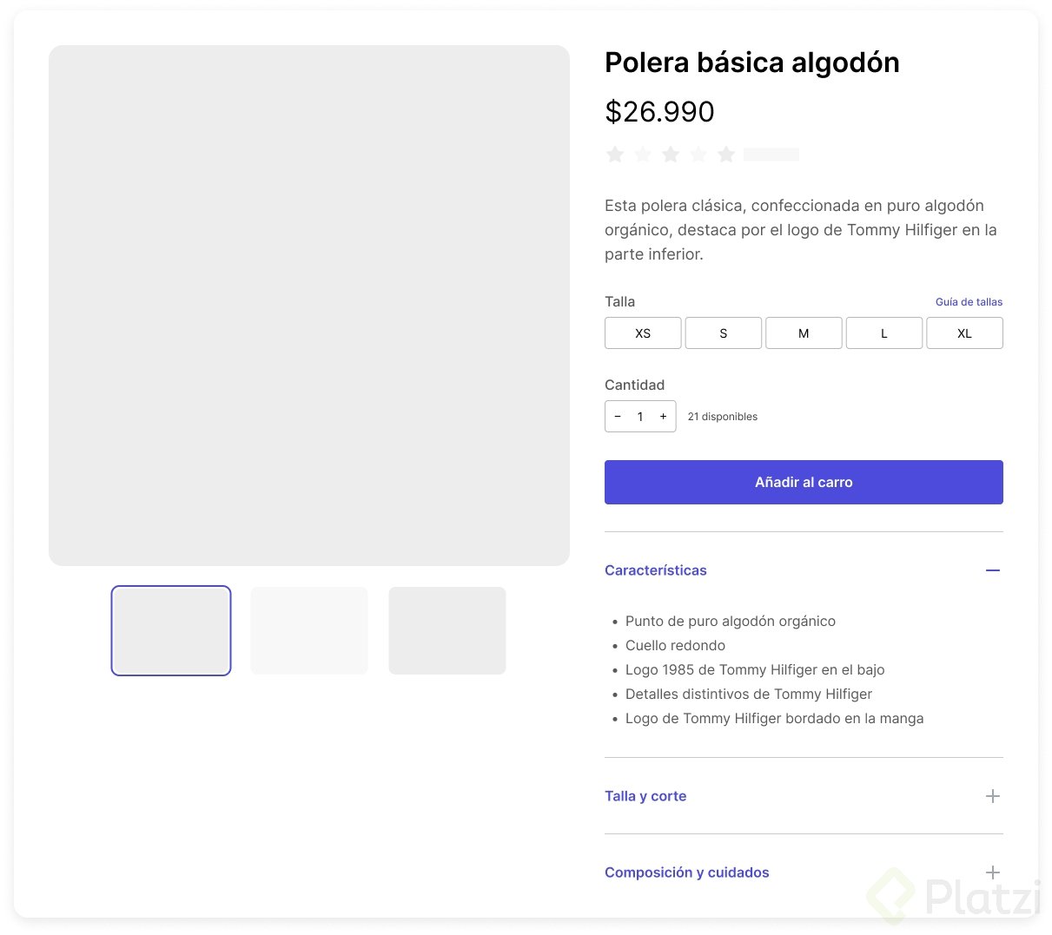Select size XS
Viewport: 1052px width, 935px height.
[x=643, y=333]
